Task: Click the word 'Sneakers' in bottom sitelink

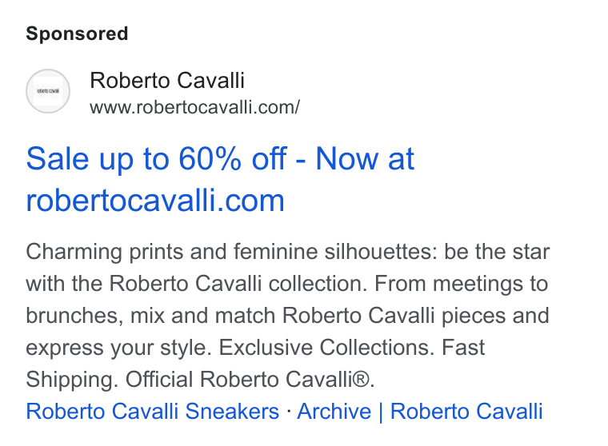Action: (232, 411)
